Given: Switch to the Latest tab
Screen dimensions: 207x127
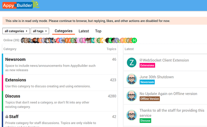Looking at the screenshot, I should (x=84, y=31).
